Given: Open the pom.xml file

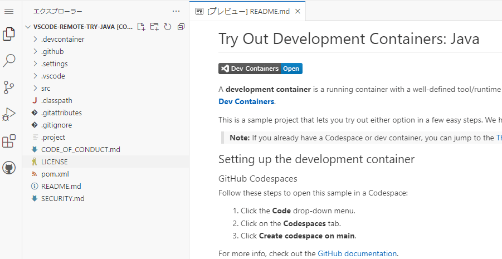Looking at the screenshot, I should [x=105, y=174].
